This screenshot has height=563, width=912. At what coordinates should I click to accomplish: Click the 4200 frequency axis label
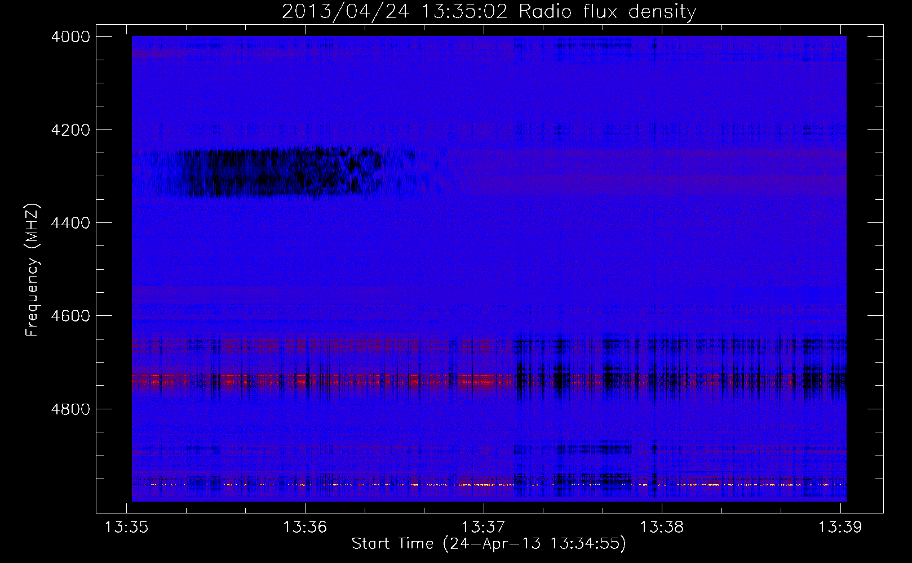click(70, 130)
